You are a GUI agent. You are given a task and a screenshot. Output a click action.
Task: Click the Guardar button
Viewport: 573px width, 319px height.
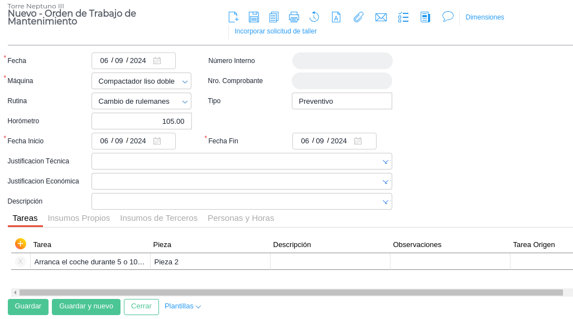pyautogui.click(x=28, y=307)
